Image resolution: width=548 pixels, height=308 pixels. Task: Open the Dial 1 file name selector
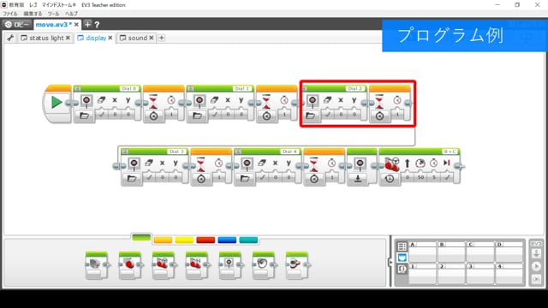point(241,89)
